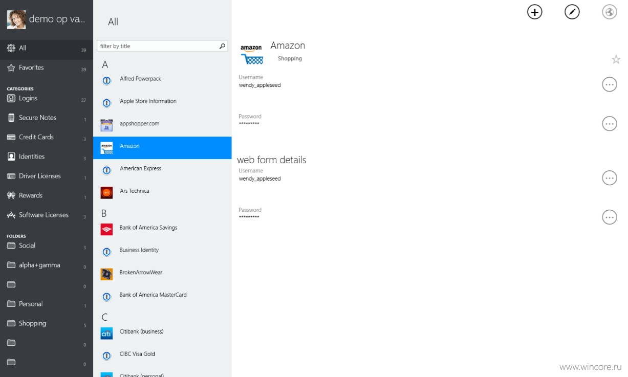
Task: Click the appshopper.com site icon
Action: 106,125
